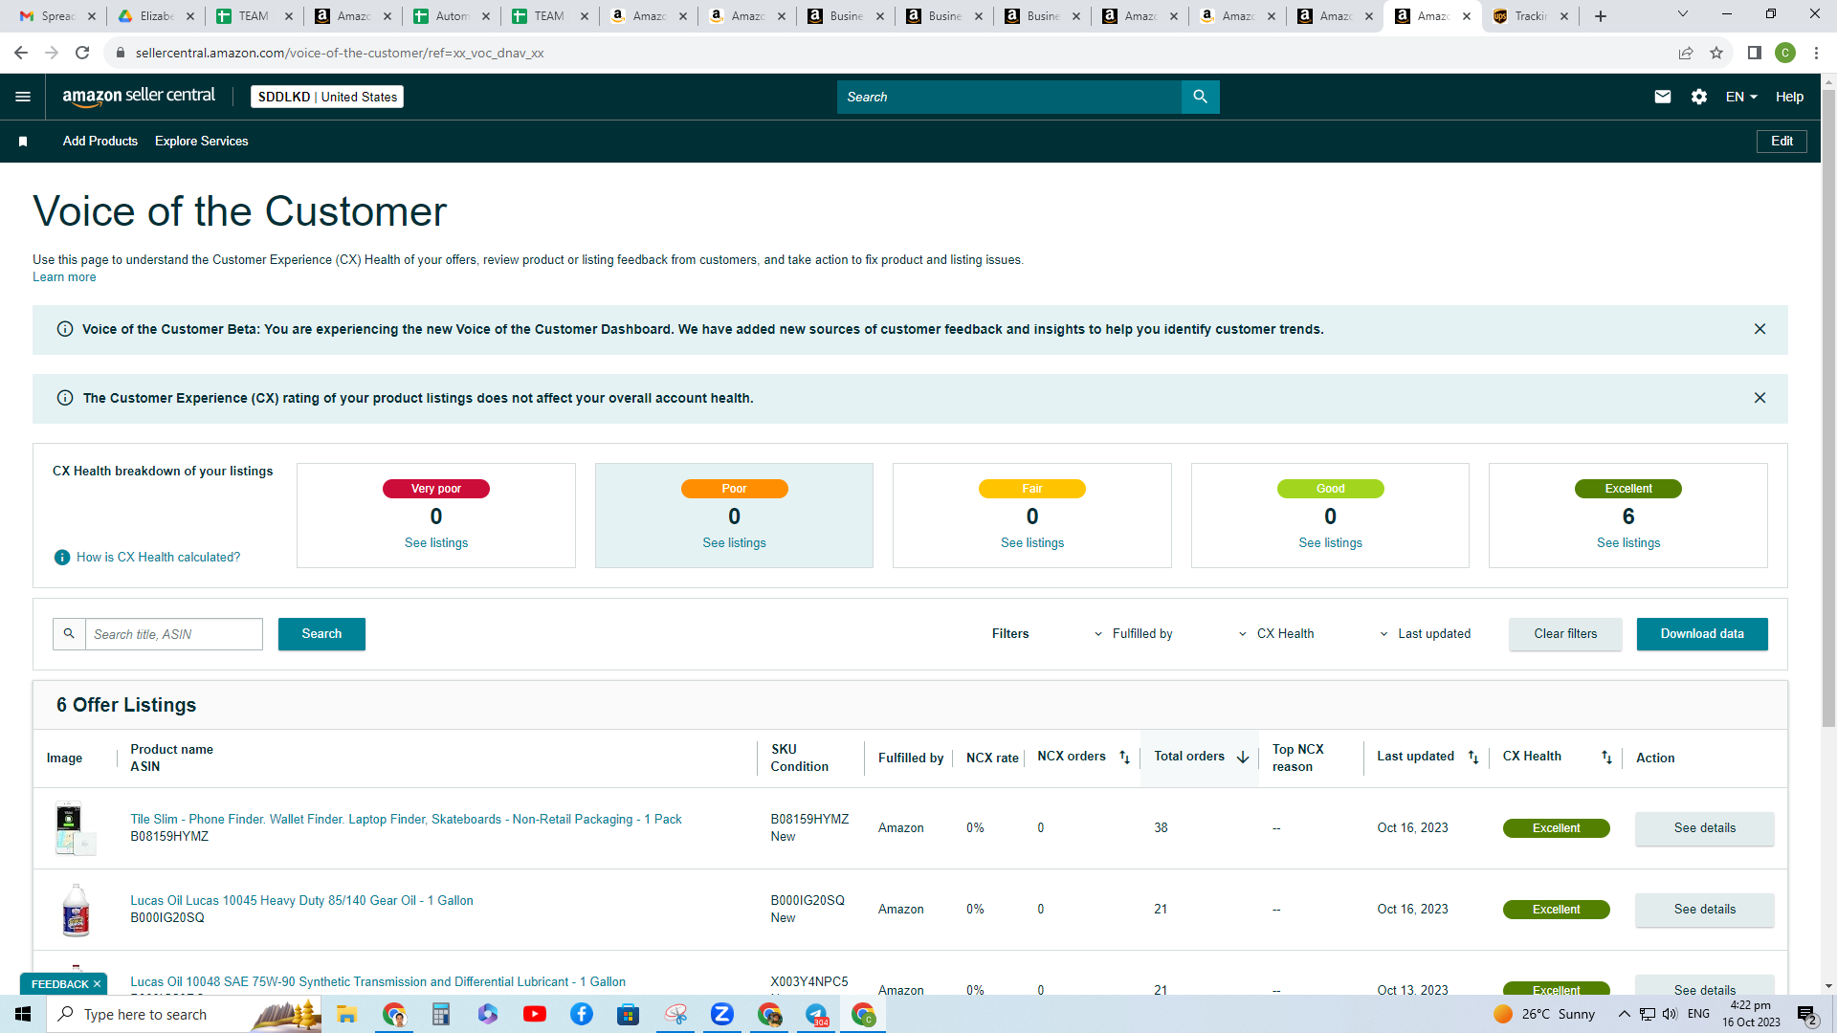Screen dimensions: 1837x1033
Task: Click the Windows taskbar search box
Action: click(x=184, y=1014)
